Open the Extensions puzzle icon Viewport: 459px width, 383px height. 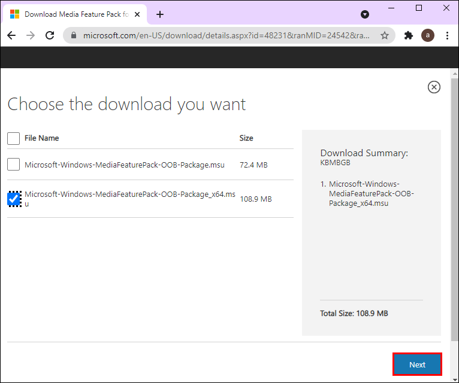coord(408,35)
